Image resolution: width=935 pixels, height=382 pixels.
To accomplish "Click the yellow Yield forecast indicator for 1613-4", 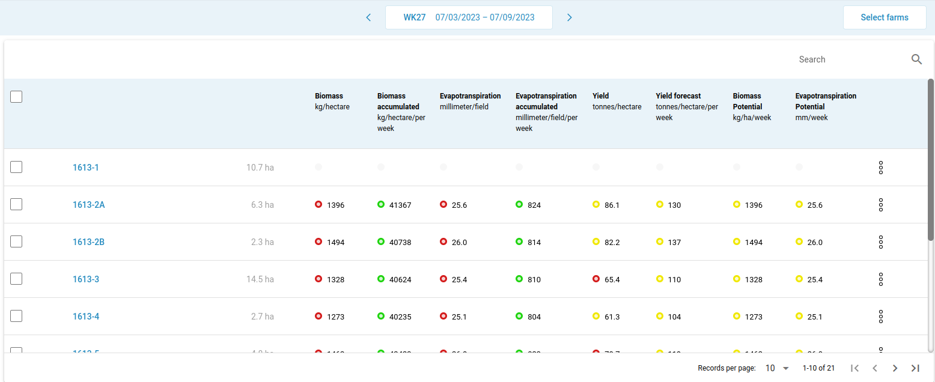I will tap(660, 317).
